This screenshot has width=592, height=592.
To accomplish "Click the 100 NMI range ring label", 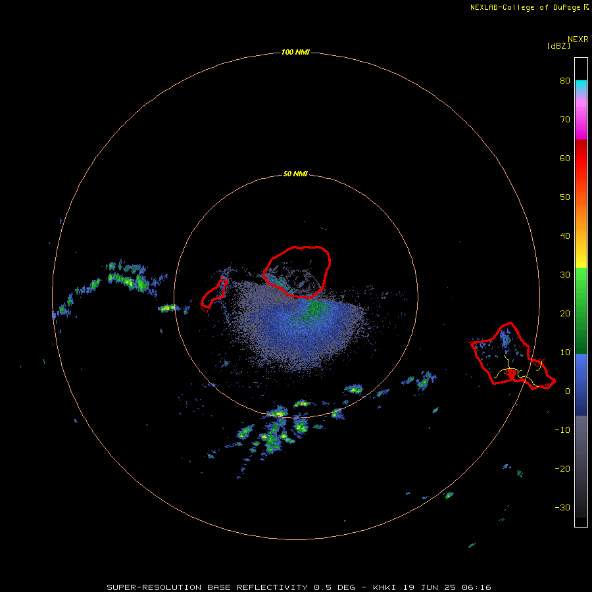I will 295,52.
